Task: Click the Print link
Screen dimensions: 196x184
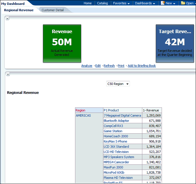Action: click(121, 66)
